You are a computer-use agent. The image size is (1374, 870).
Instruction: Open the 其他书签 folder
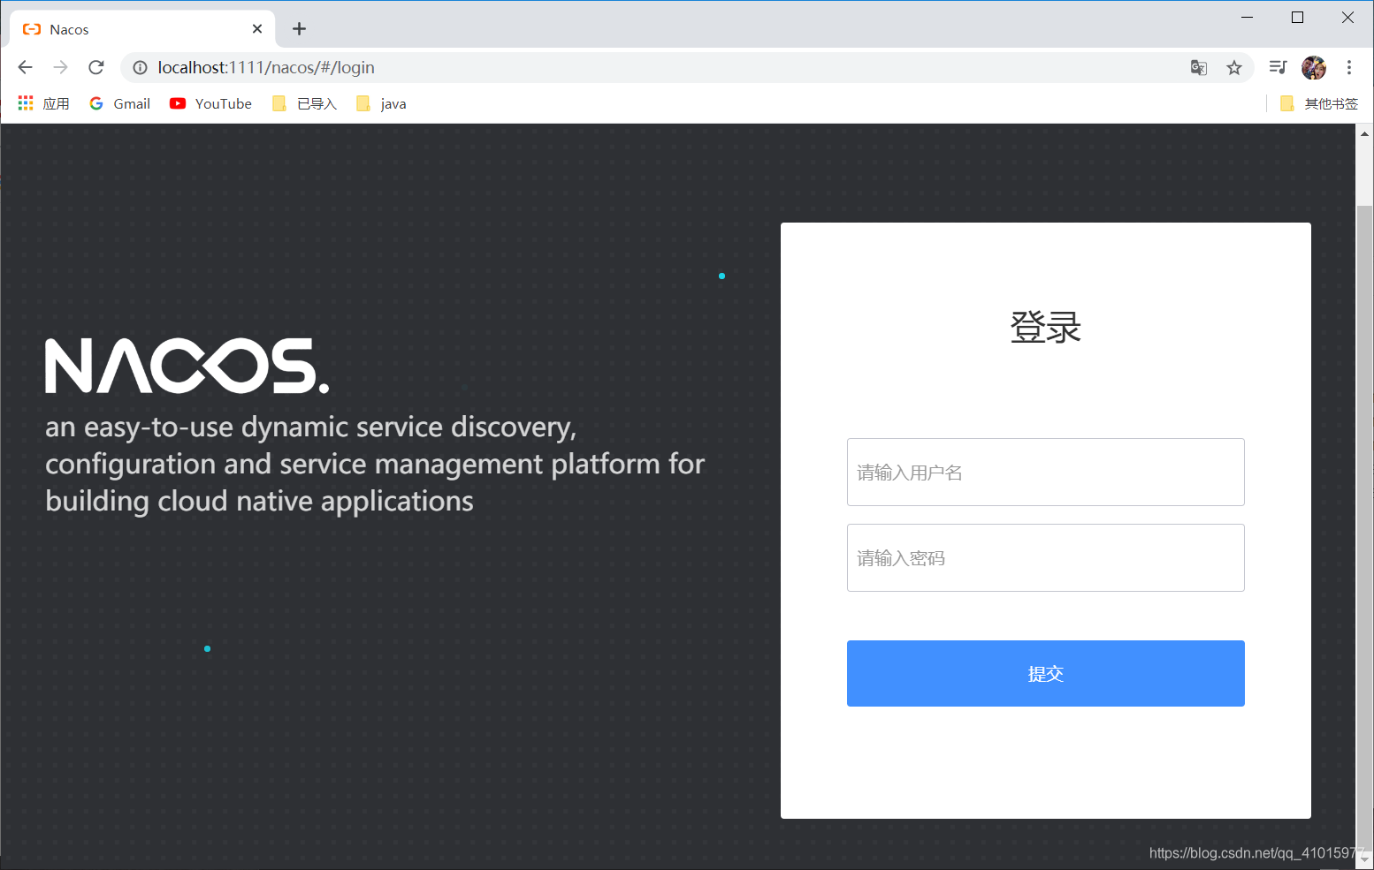1318,103
